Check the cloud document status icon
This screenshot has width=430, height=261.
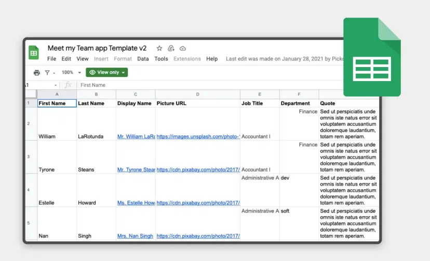tap(182, 48)
